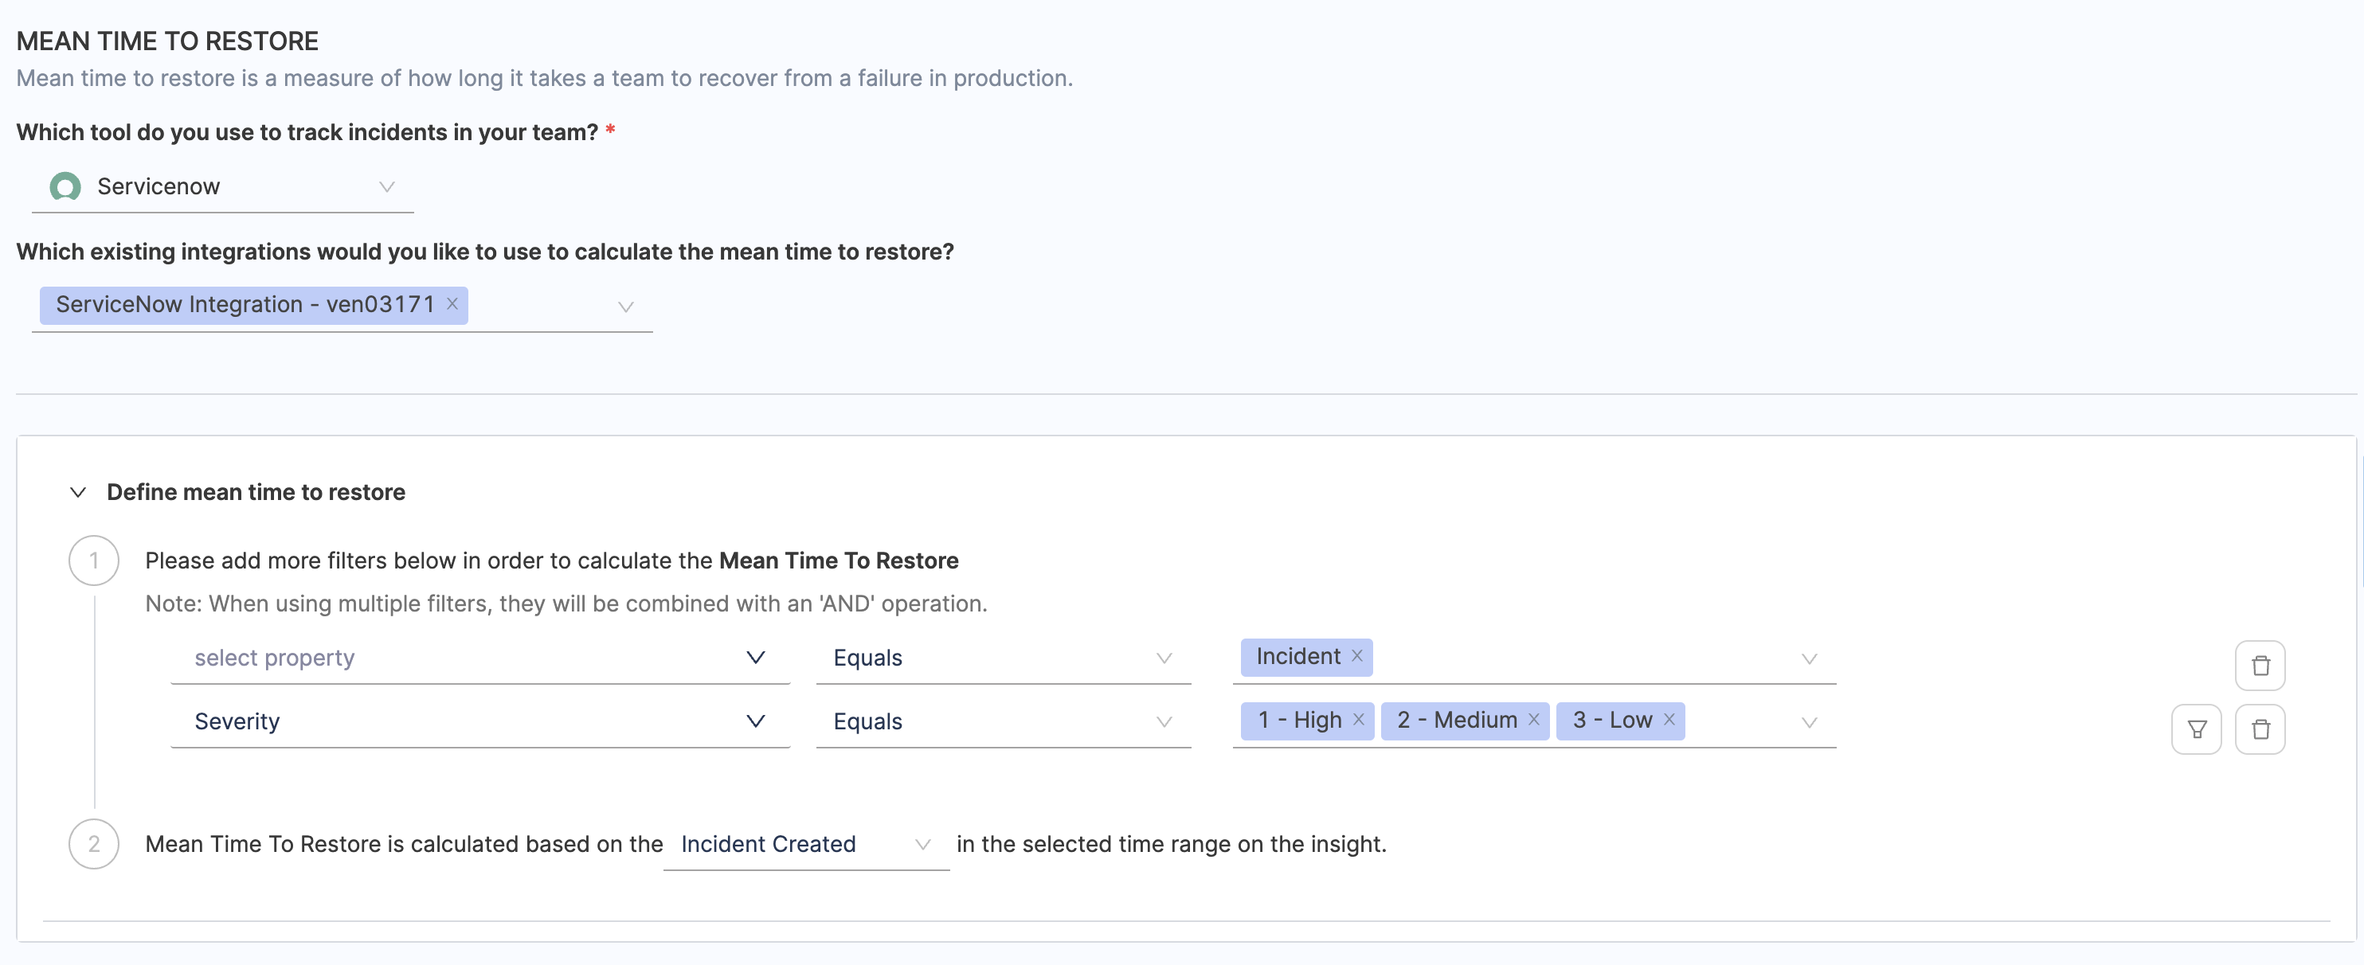Image resolution: width=2364 pixels, height=965 pixels.
Task: Open the integrations selection dropdown
Action: [x=625, y=307]
